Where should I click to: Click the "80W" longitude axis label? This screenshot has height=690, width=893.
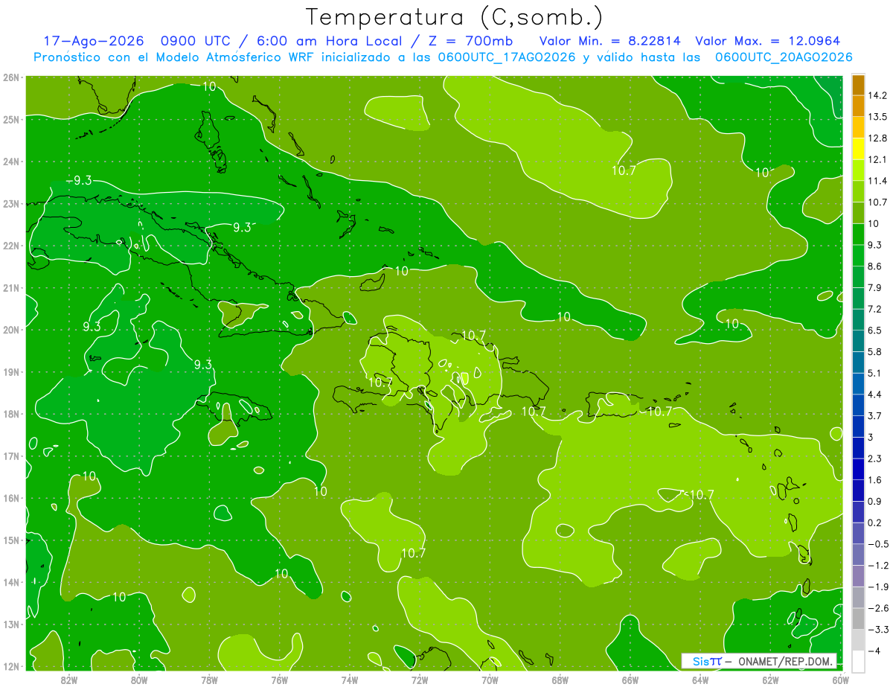tap(139, 680)
